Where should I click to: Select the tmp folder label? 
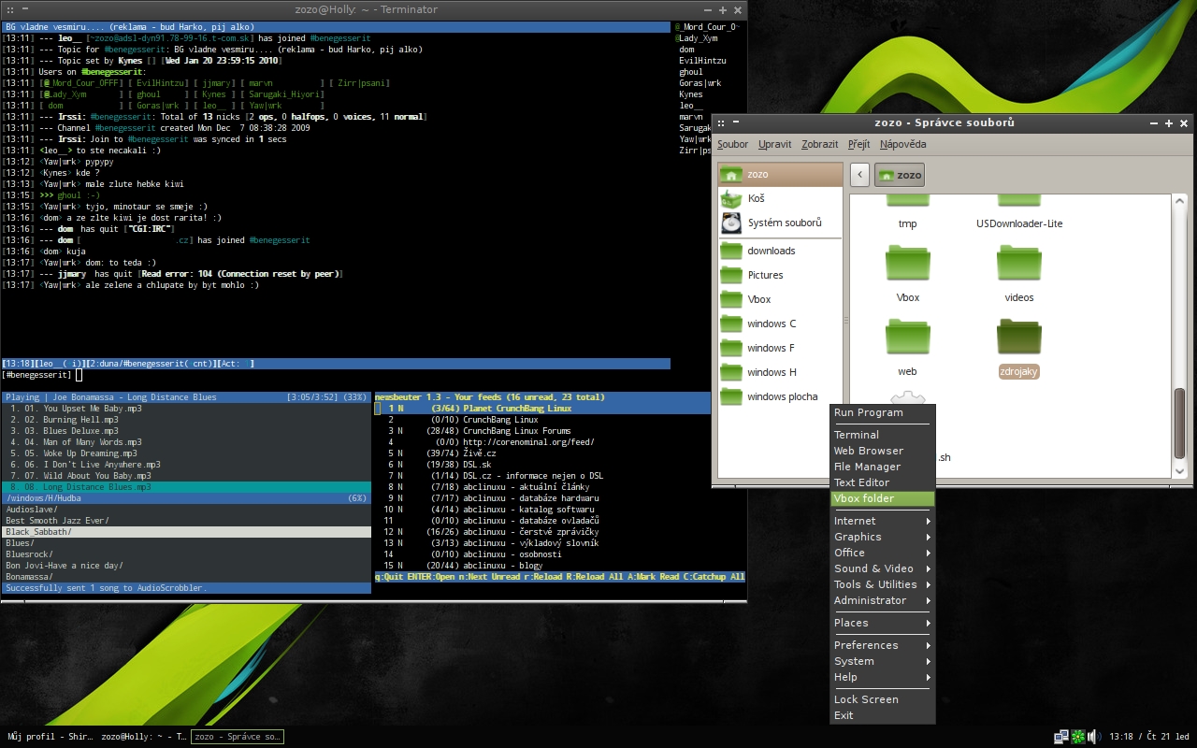(x=908, y=223)
